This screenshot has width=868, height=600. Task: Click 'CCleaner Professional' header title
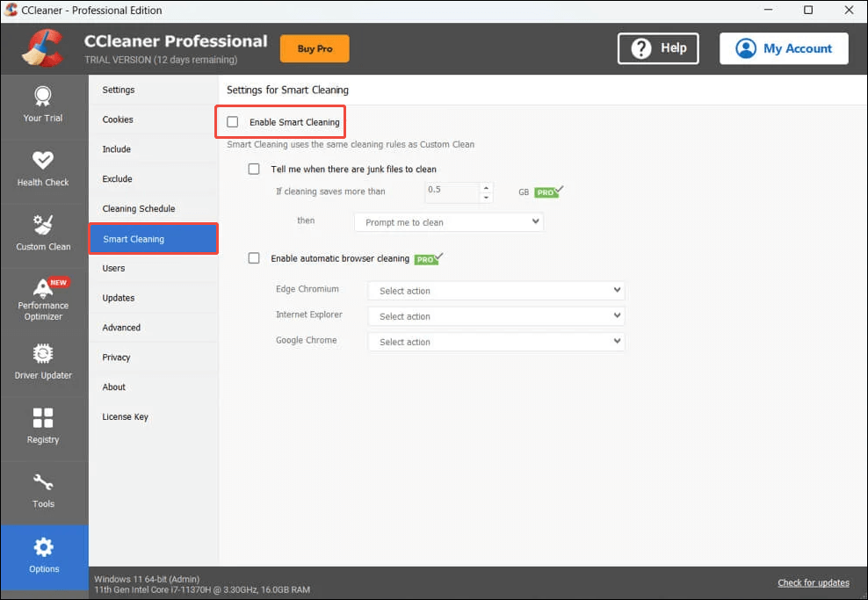coord(176,41)
